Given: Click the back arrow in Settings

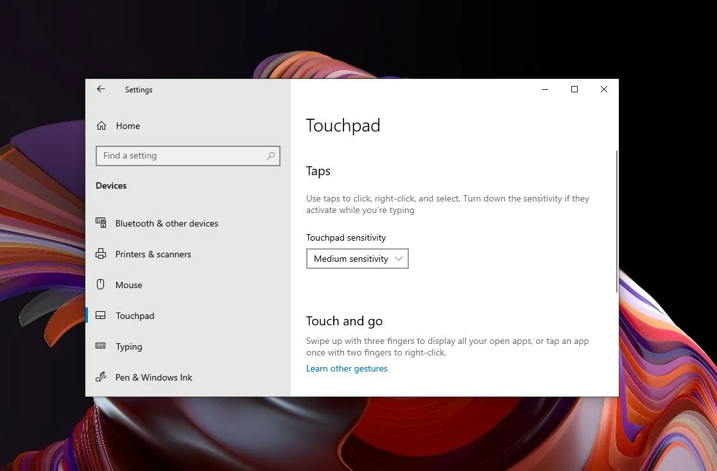Looking at the screenshot, I should [101, 90].
